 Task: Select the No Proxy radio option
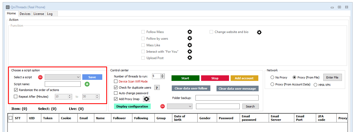coord(272,77)
